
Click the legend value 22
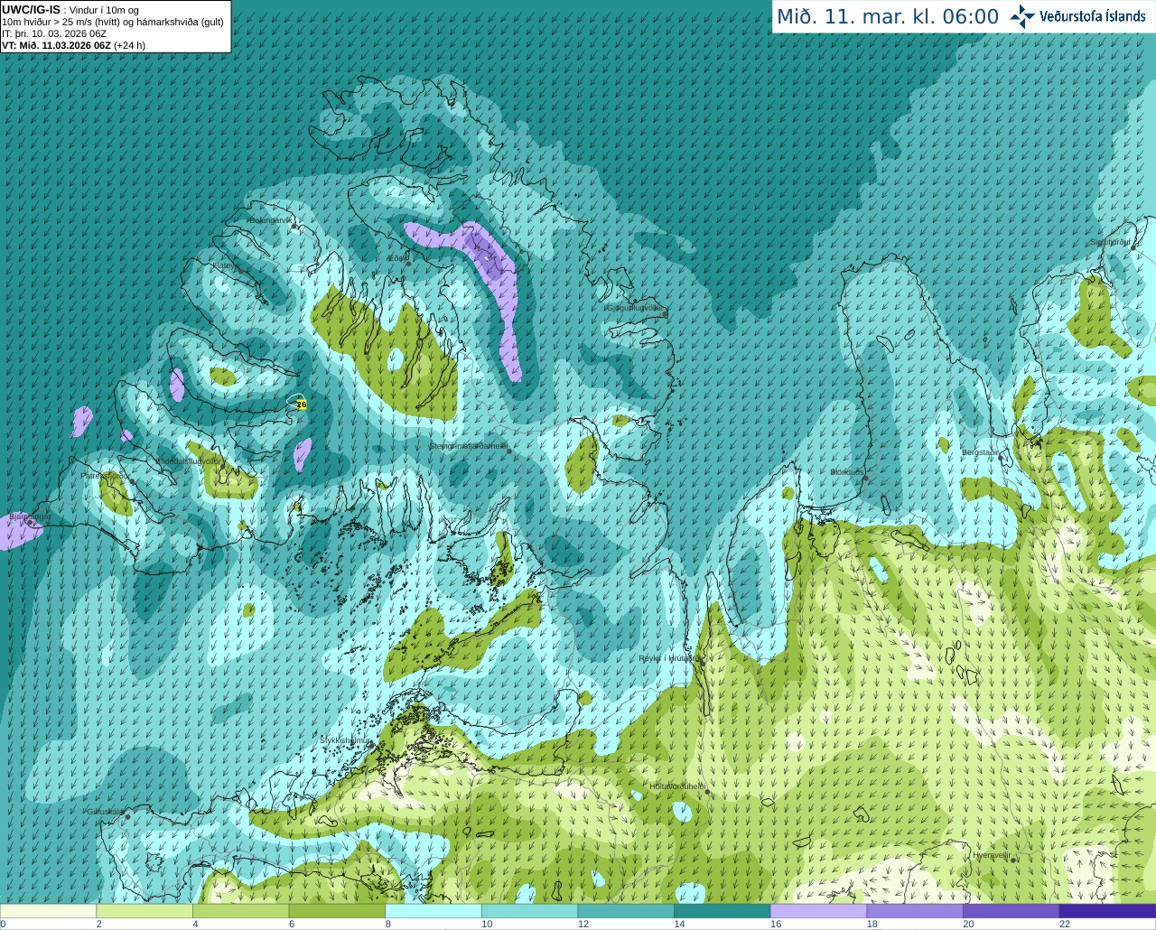point(1065,924)
